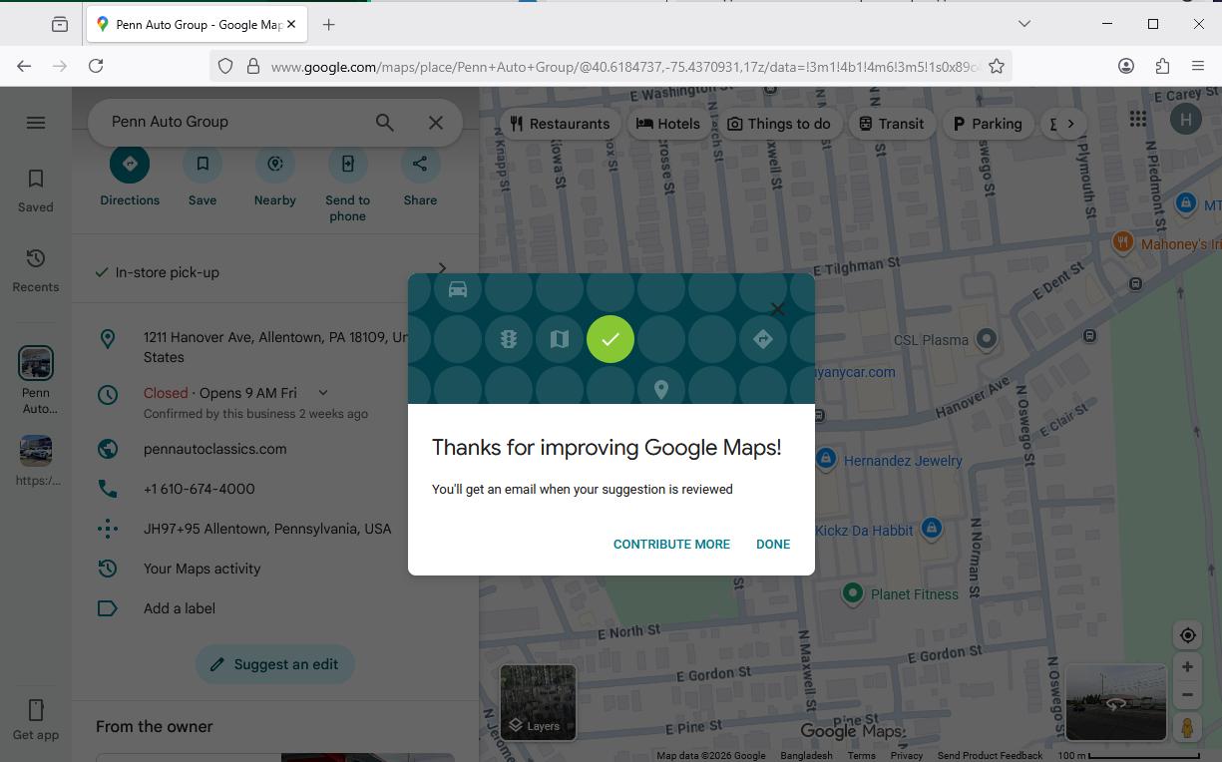Image resolution: width=1222 pixels, height=762 pixels.
Task: Open Your Maps activity
Action: 202,569
